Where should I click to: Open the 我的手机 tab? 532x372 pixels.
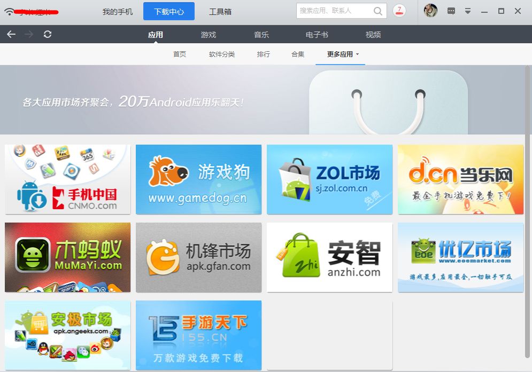(x=118, y=12)
